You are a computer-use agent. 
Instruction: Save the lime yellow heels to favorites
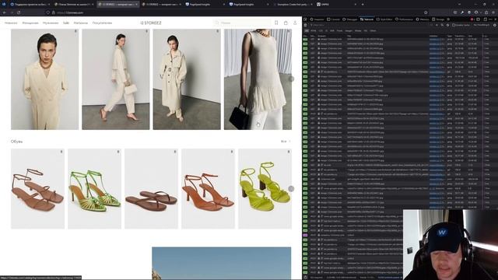click(289, 152)
